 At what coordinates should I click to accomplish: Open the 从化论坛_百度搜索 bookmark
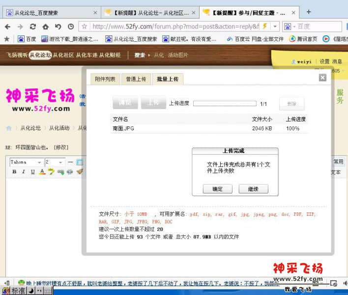131,39
